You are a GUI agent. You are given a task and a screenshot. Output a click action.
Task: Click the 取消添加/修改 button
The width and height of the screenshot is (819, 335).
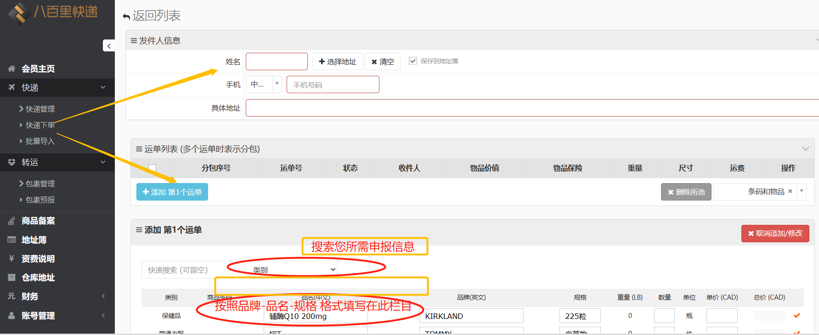coord(775,233)
